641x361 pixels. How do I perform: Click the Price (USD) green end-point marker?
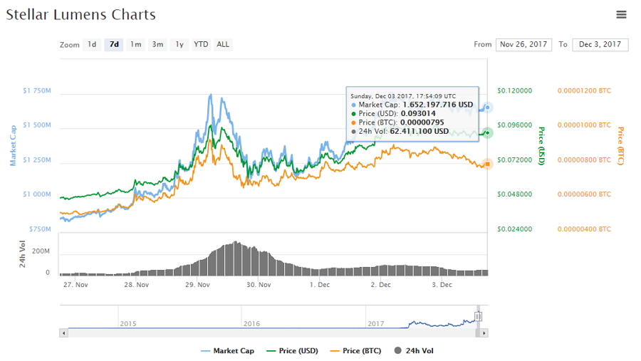click(x=487, y=133)
